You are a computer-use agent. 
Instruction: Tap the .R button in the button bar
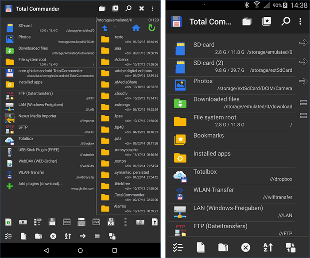pyautogui.click(x=23, y=222)
